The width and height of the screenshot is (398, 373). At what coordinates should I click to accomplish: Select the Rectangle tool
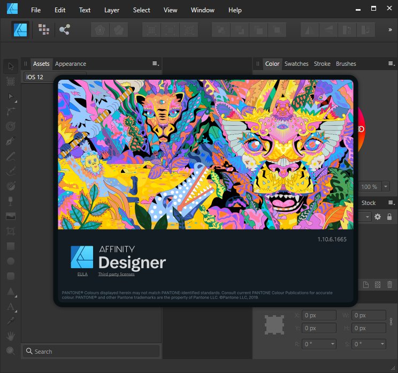point(11,246)
